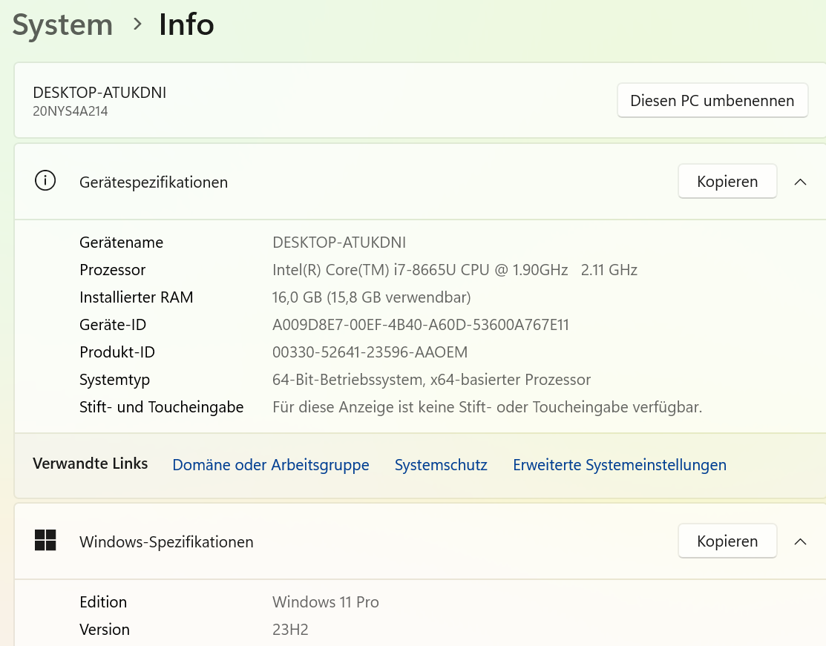Click the Geräte-ID label
Screen dimensions: 826x646
point(113,324)
